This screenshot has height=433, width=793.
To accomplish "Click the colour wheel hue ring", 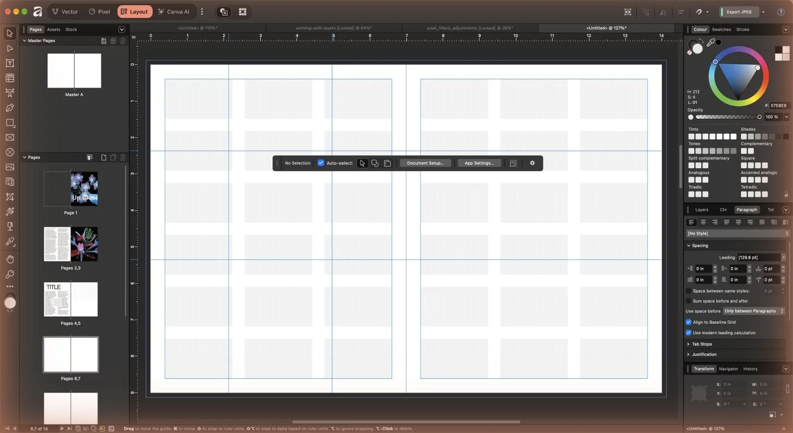I will (x=738, y=50).
